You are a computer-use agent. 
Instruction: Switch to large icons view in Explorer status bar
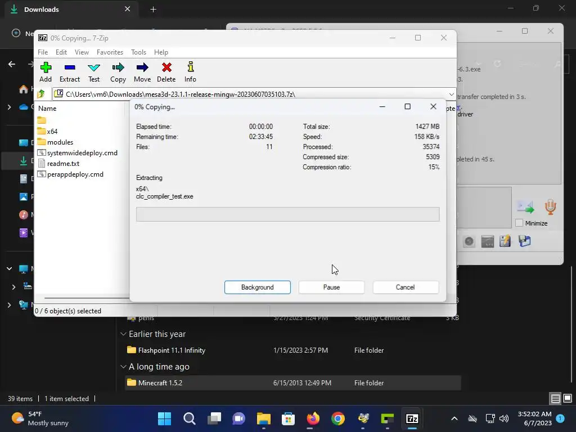click(568, 398)
